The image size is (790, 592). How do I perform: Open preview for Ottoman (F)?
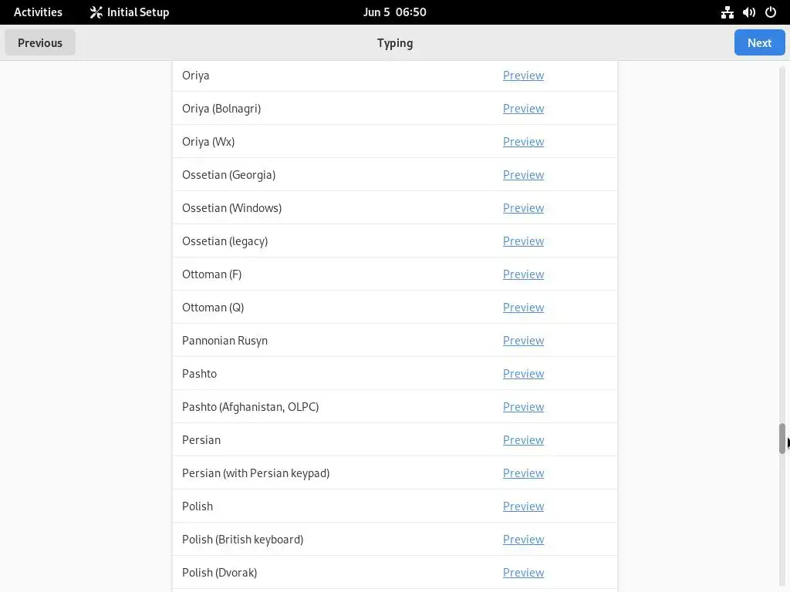[x=523, y=274]
